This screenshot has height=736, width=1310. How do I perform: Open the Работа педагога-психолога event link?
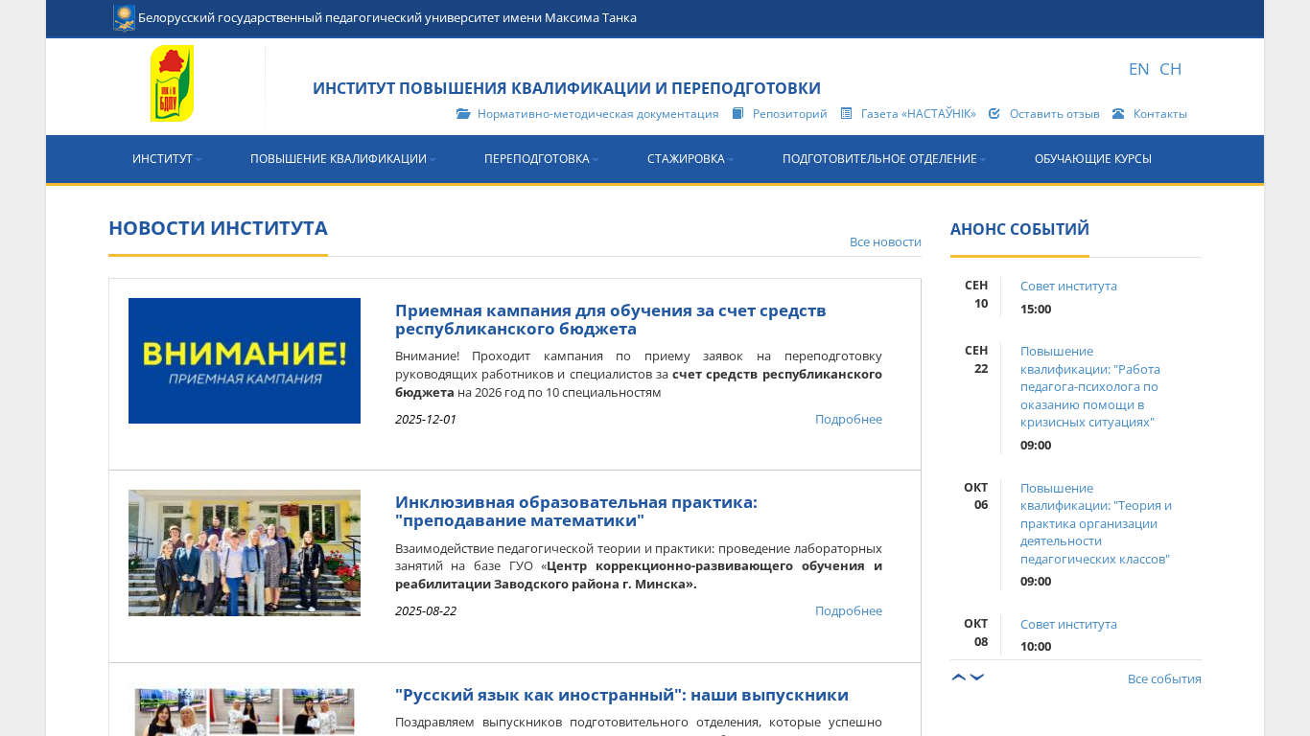coord(1090,387)
